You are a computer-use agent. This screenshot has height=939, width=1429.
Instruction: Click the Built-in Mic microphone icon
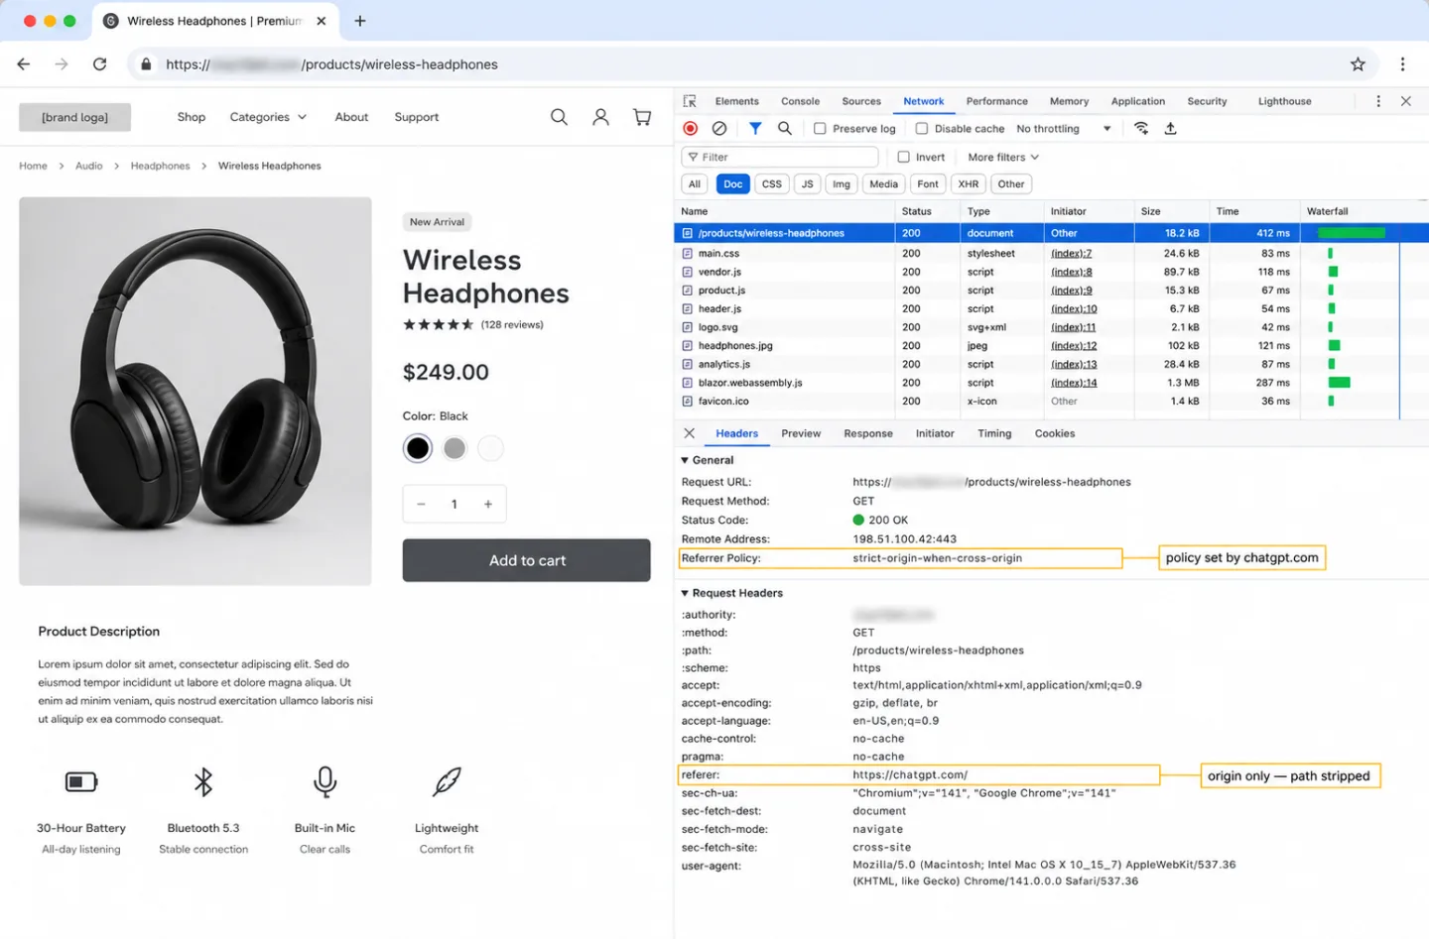click(325, 782)
